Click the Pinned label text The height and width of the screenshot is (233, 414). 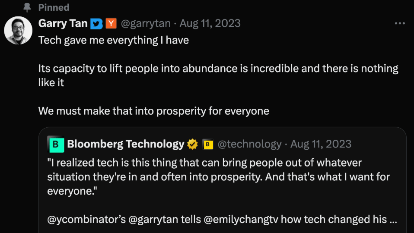click(x=54, y=8)
